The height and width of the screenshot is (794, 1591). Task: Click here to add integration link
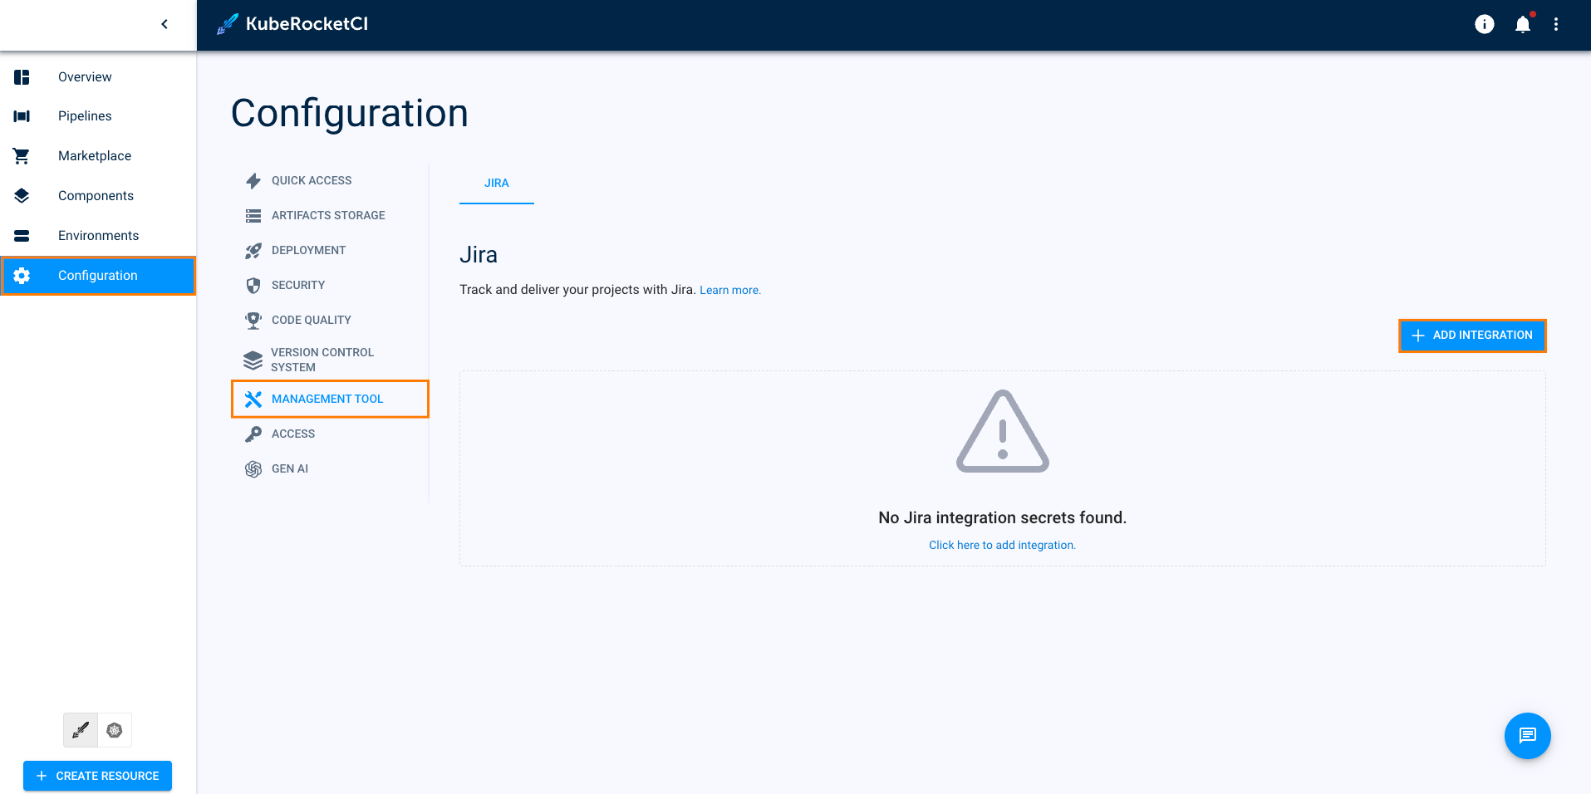1002,545
